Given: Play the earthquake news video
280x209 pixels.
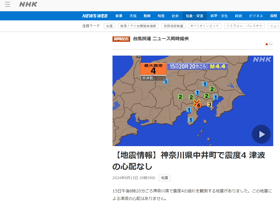Looking at the screenshot, I should click(x=261, y=134).
